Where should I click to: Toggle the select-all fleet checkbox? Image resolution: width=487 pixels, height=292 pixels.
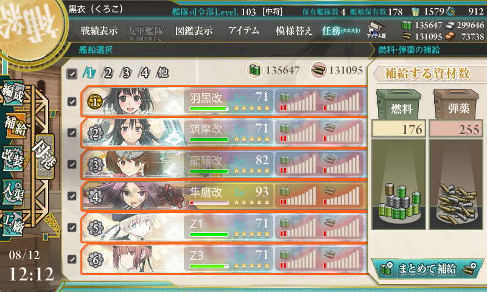pos(72,74)
